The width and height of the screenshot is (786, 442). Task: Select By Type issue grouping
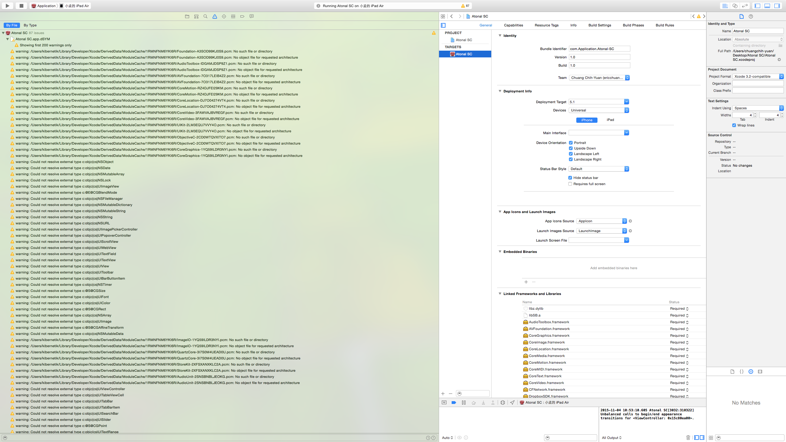(30, 25)
